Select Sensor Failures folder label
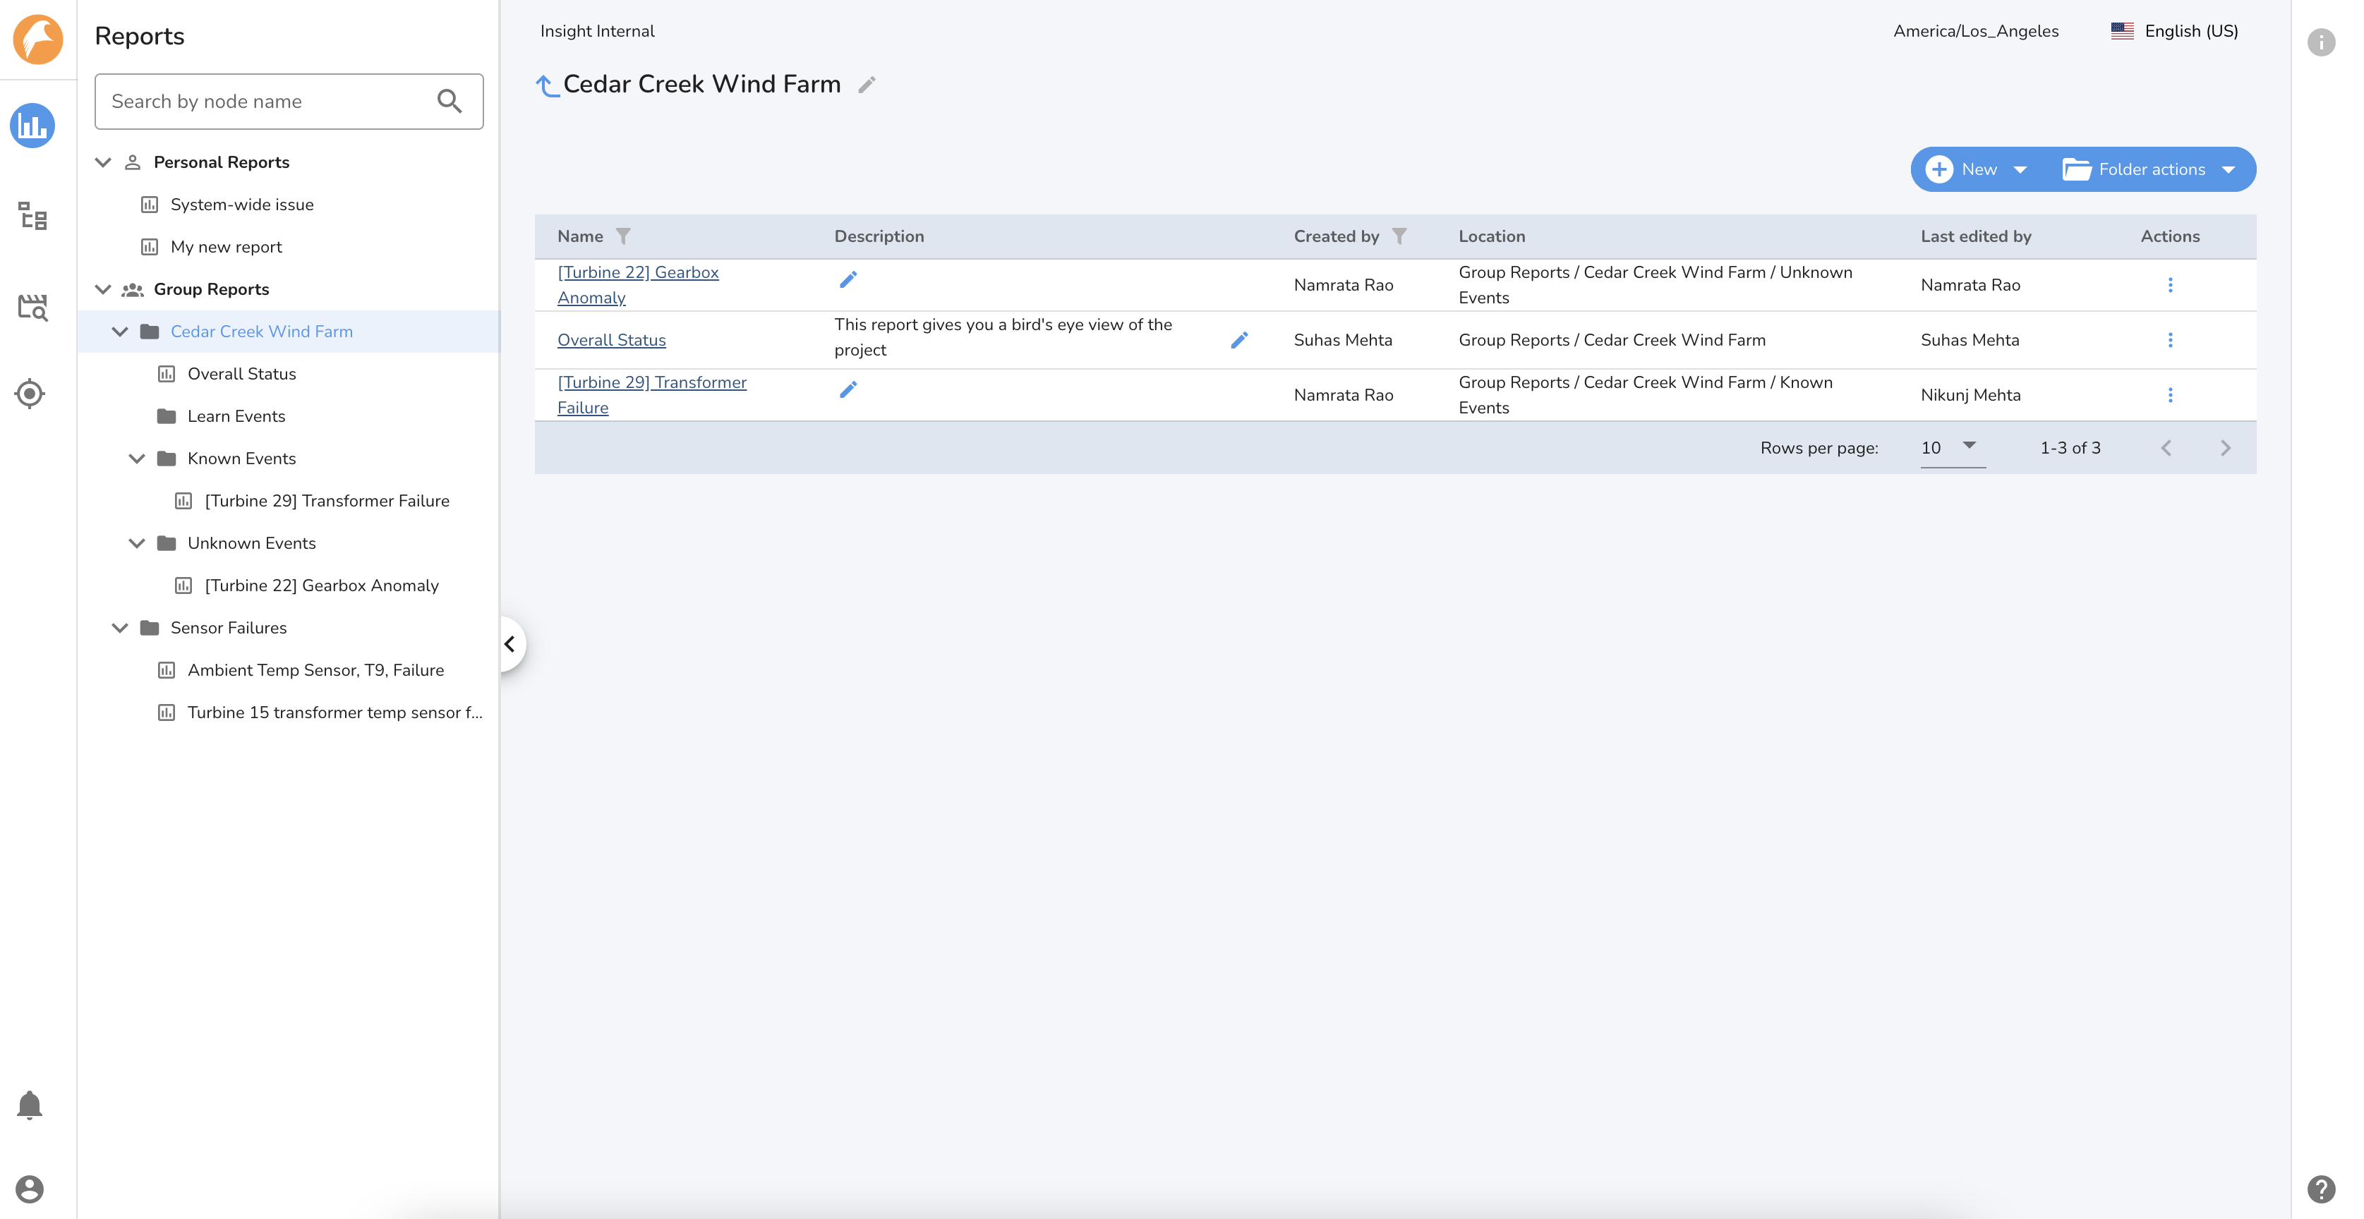The image size is (2364, 1219). coord(229,629)
